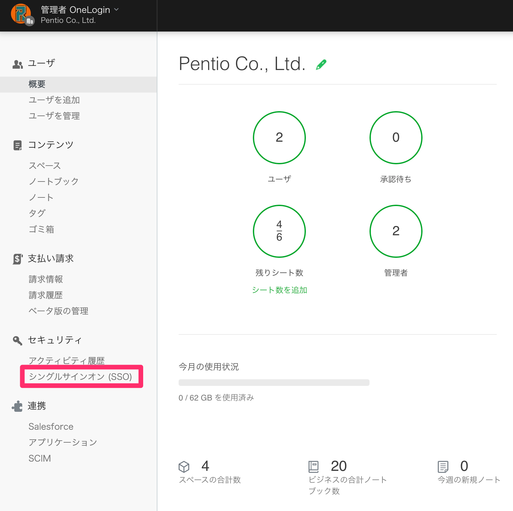Click the monthly usage progress bar
This screenshot has width=513, height=511.
274,383
